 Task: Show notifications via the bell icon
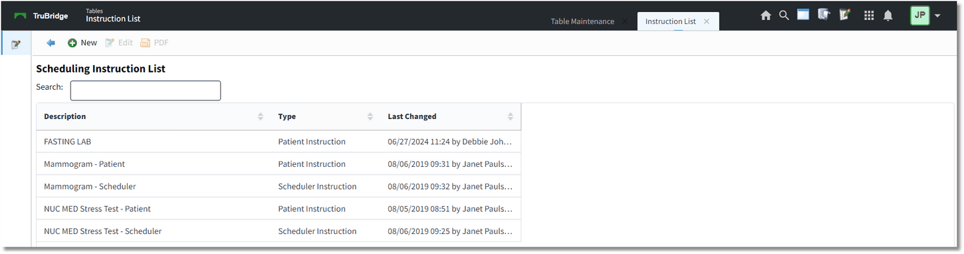pyautogui.click(x=888, y=15)
